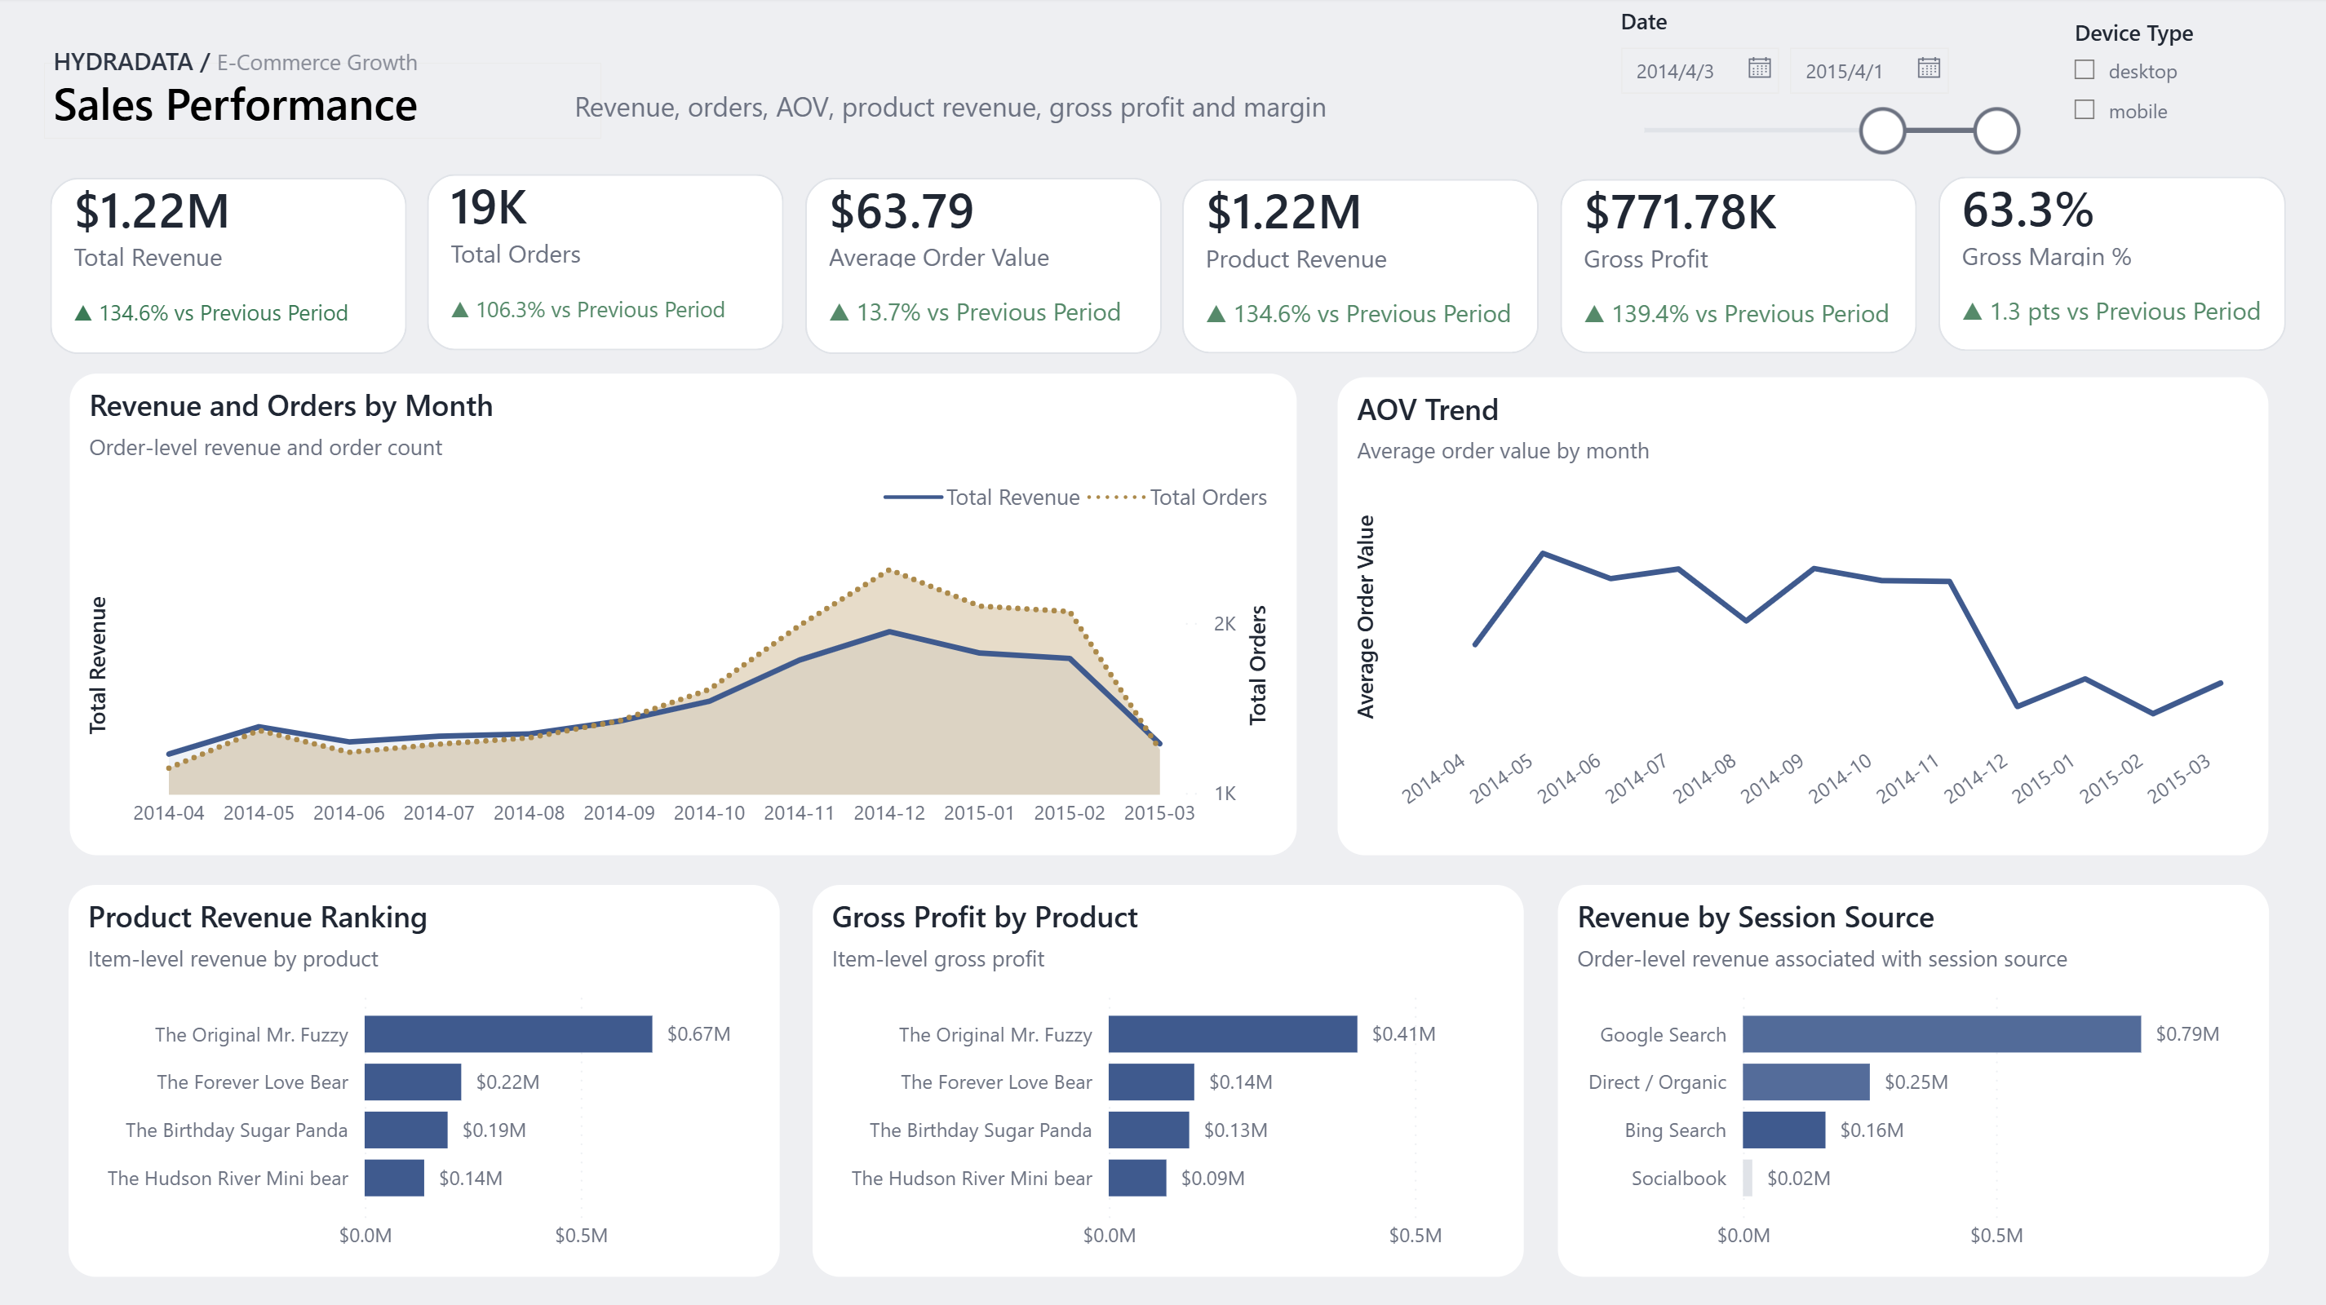
Task: Click the right date slider handle
Action: point(1996,130)
